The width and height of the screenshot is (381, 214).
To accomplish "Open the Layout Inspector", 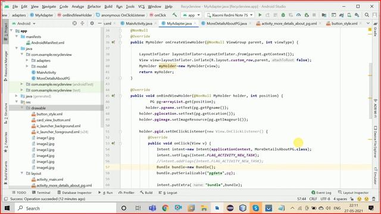I will 353,193.
